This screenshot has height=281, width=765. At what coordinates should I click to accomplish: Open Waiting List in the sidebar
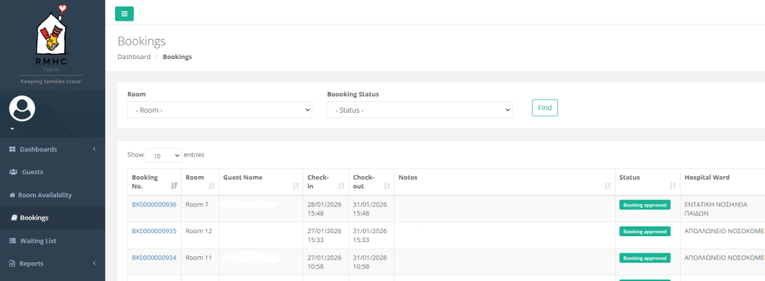(x=52, y=241)
